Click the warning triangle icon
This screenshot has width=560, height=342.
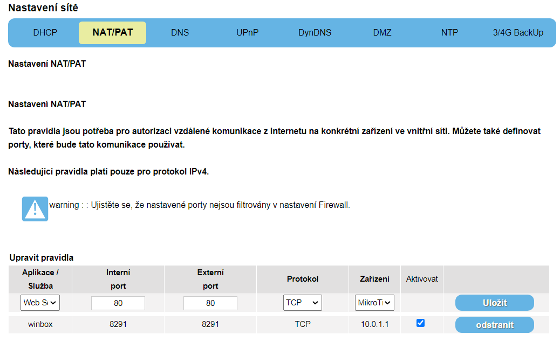(35, 209)
